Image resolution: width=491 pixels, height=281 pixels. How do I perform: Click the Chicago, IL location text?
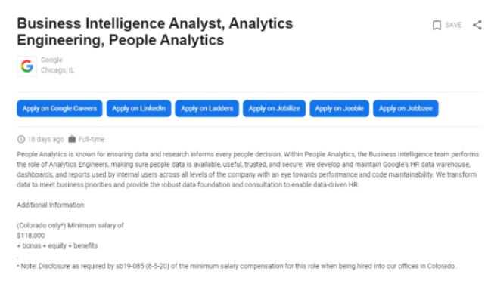[57, 70]
